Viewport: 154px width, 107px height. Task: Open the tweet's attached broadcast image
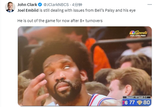click(x=85, y=66)
